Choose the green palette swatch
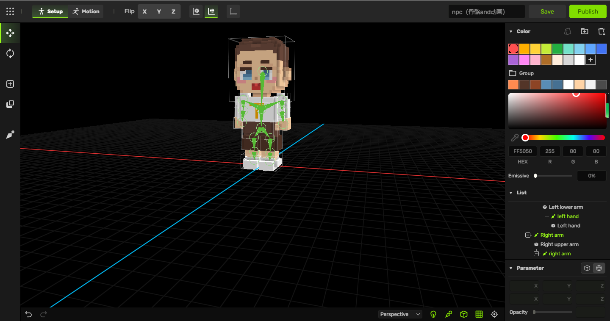Image resolution: width=610 pixels, height=321 pixels. [557, 49]
